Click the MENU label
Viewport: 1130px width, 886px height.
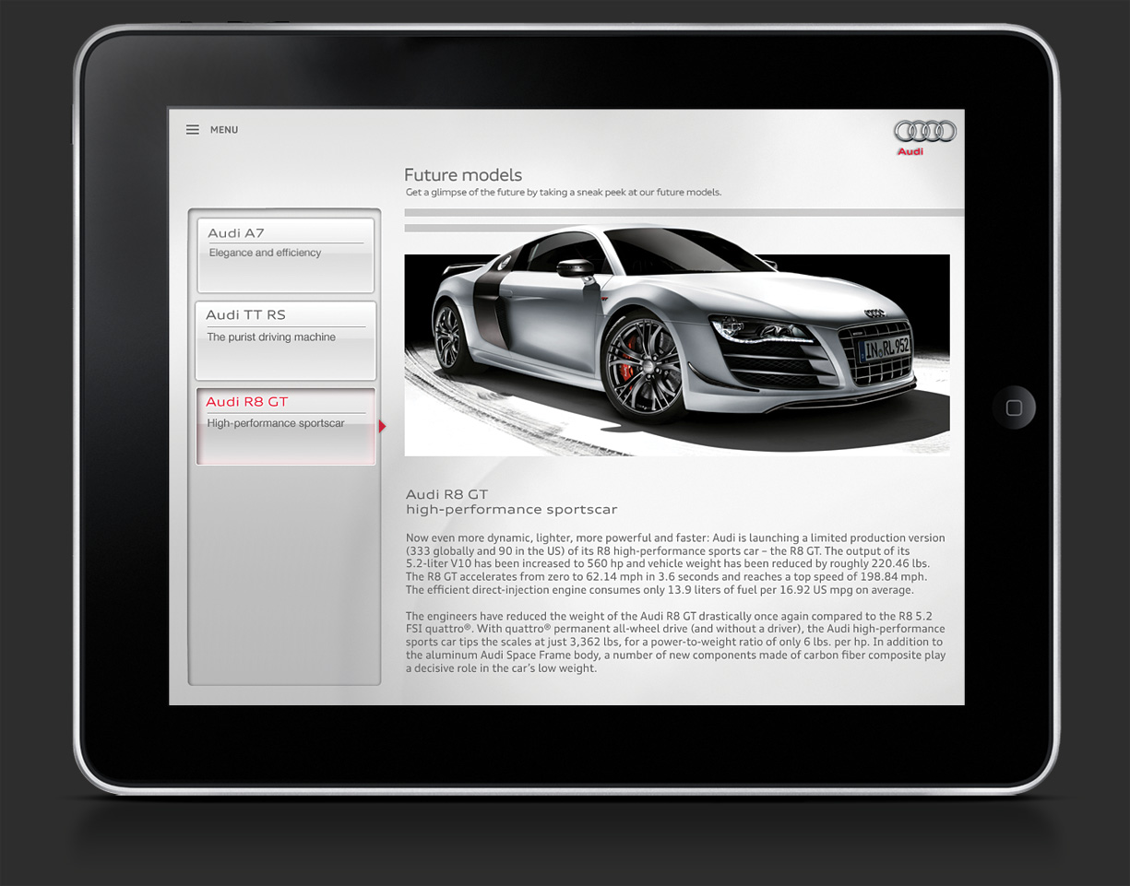(224, 130)
